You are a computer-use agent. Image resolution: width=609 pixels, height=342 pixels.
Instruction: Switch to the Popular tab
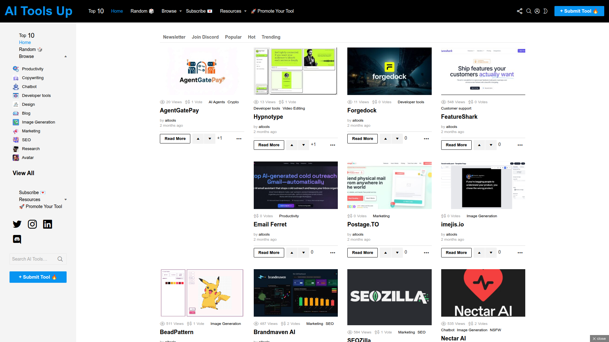[233, 37]
